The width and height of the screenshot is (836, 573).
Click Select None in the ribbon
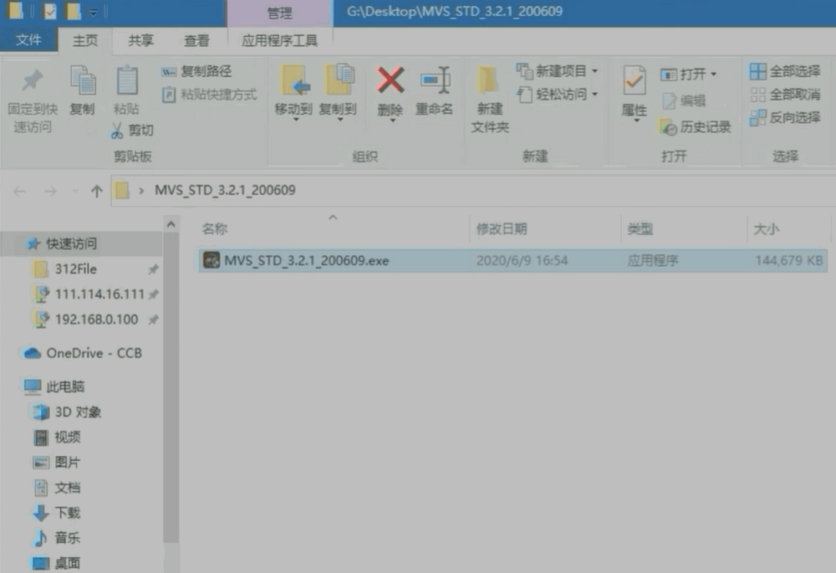tap(784, 95)
